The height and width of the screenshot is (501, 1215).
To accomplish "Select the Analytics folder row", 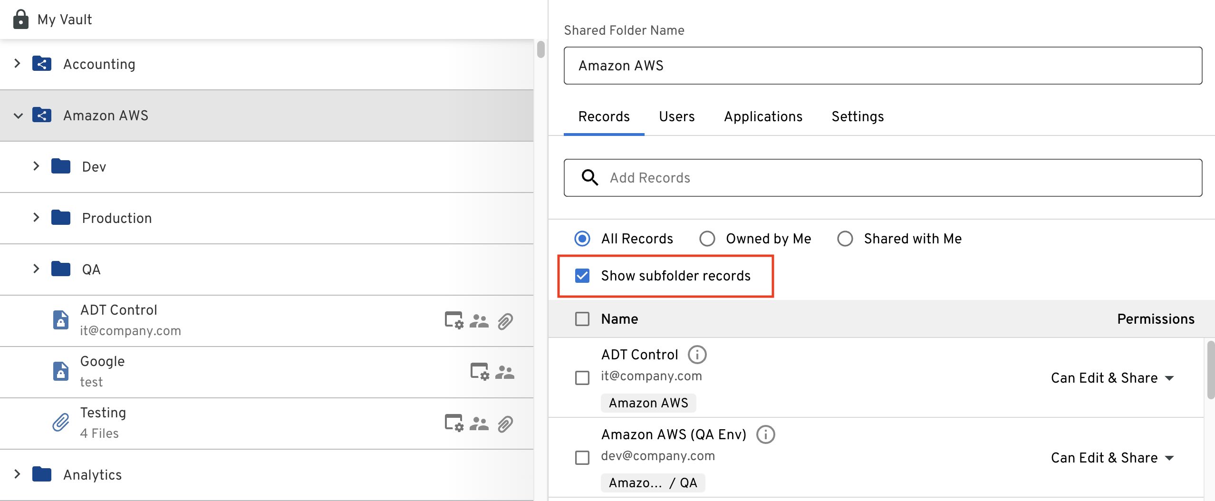I will [267, 475].
